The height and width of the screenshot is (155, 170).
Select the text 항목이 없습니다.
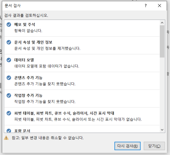pos(28,31)
